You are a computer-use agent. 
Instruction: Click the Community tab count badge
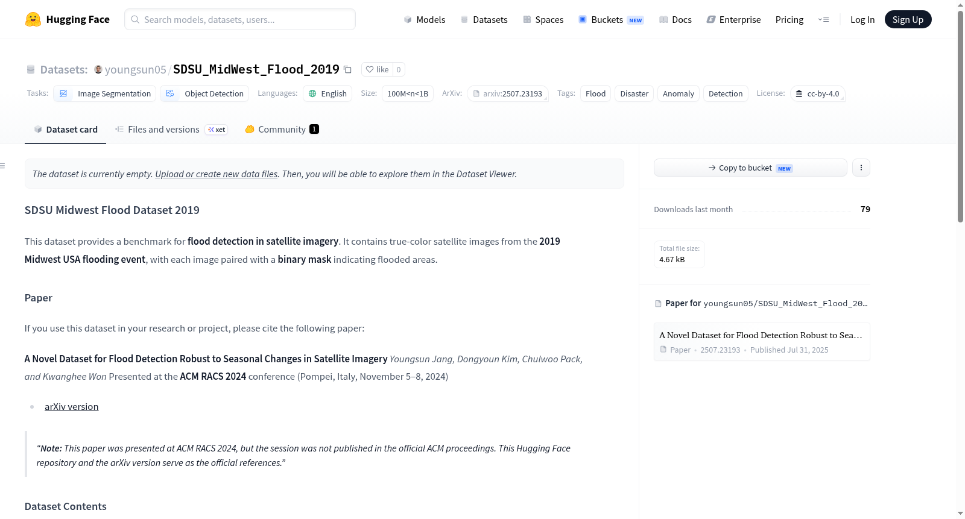[314, 129]
